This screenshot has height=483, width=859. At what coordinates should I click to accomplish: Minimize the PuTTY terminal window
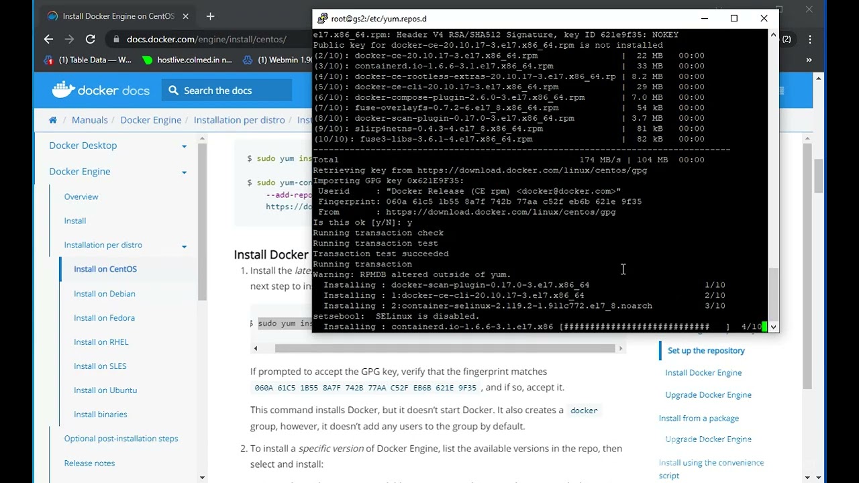coord(705,19)
